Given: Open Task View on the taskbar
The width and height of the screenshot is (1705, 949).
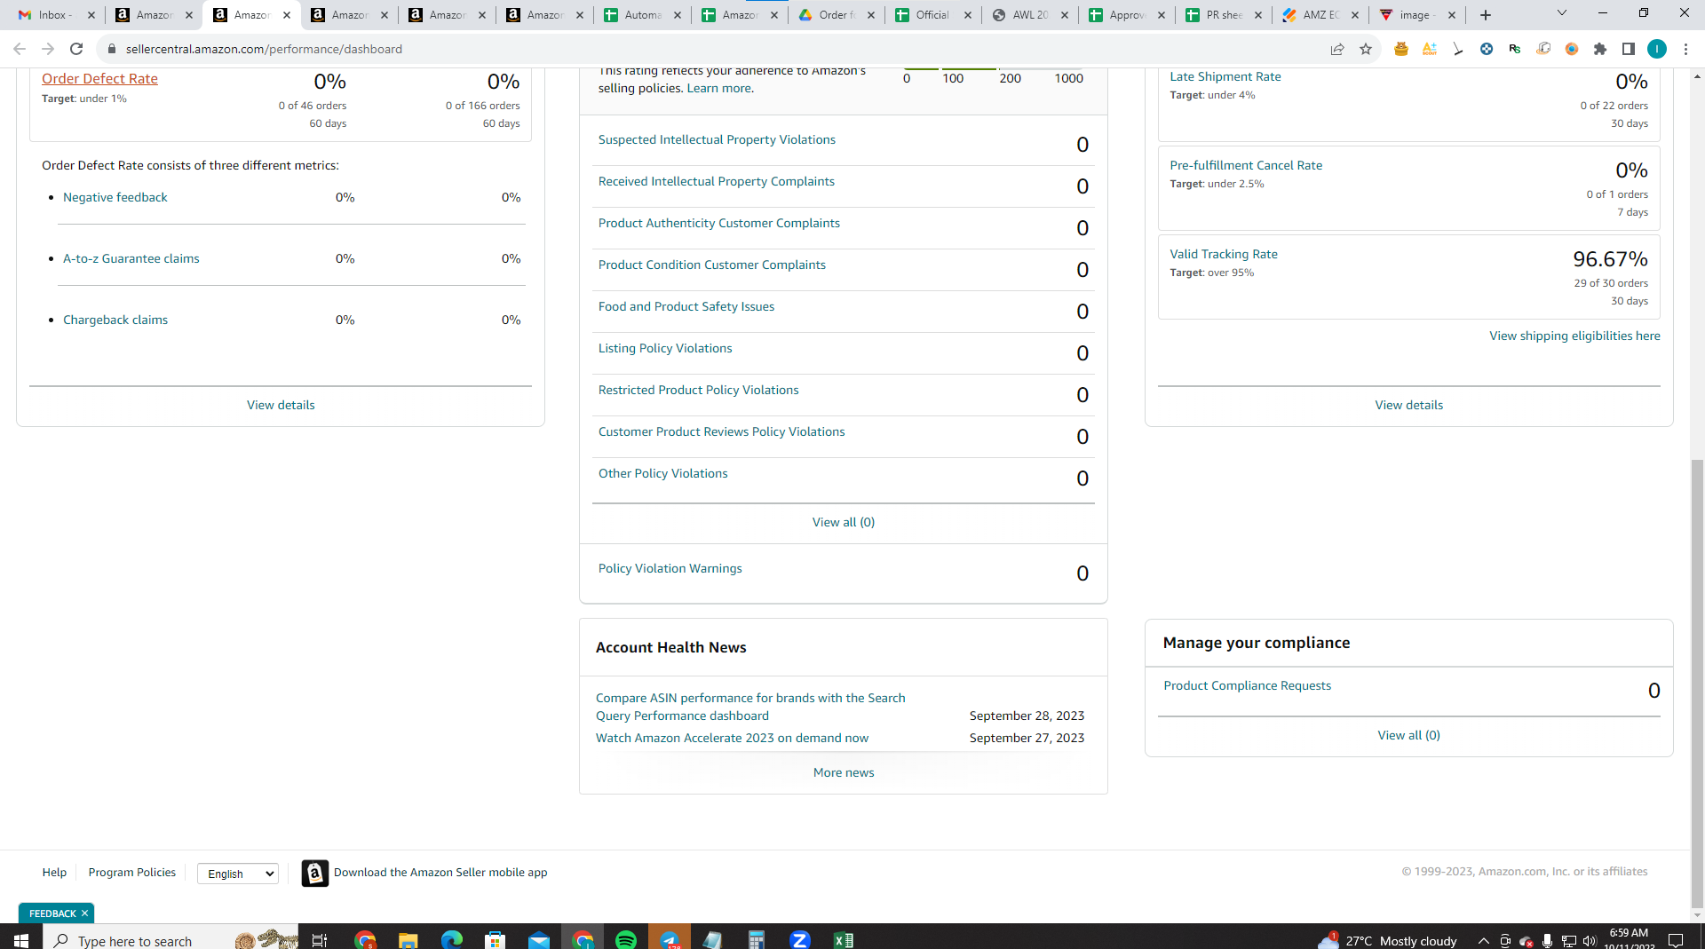Looking at the screenshot, I should [x=320, y=939].
